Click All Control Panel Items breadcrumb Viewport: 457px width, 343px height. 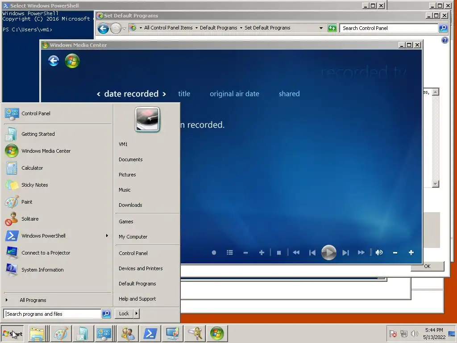168,28
